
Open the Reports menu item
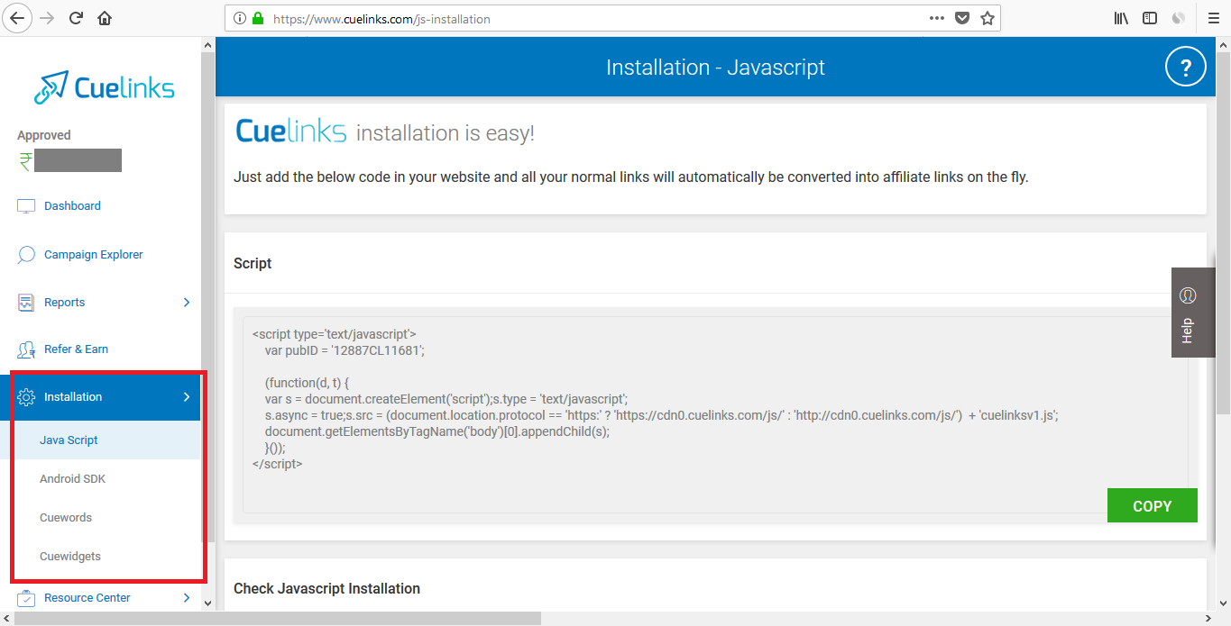click(65, 303)
